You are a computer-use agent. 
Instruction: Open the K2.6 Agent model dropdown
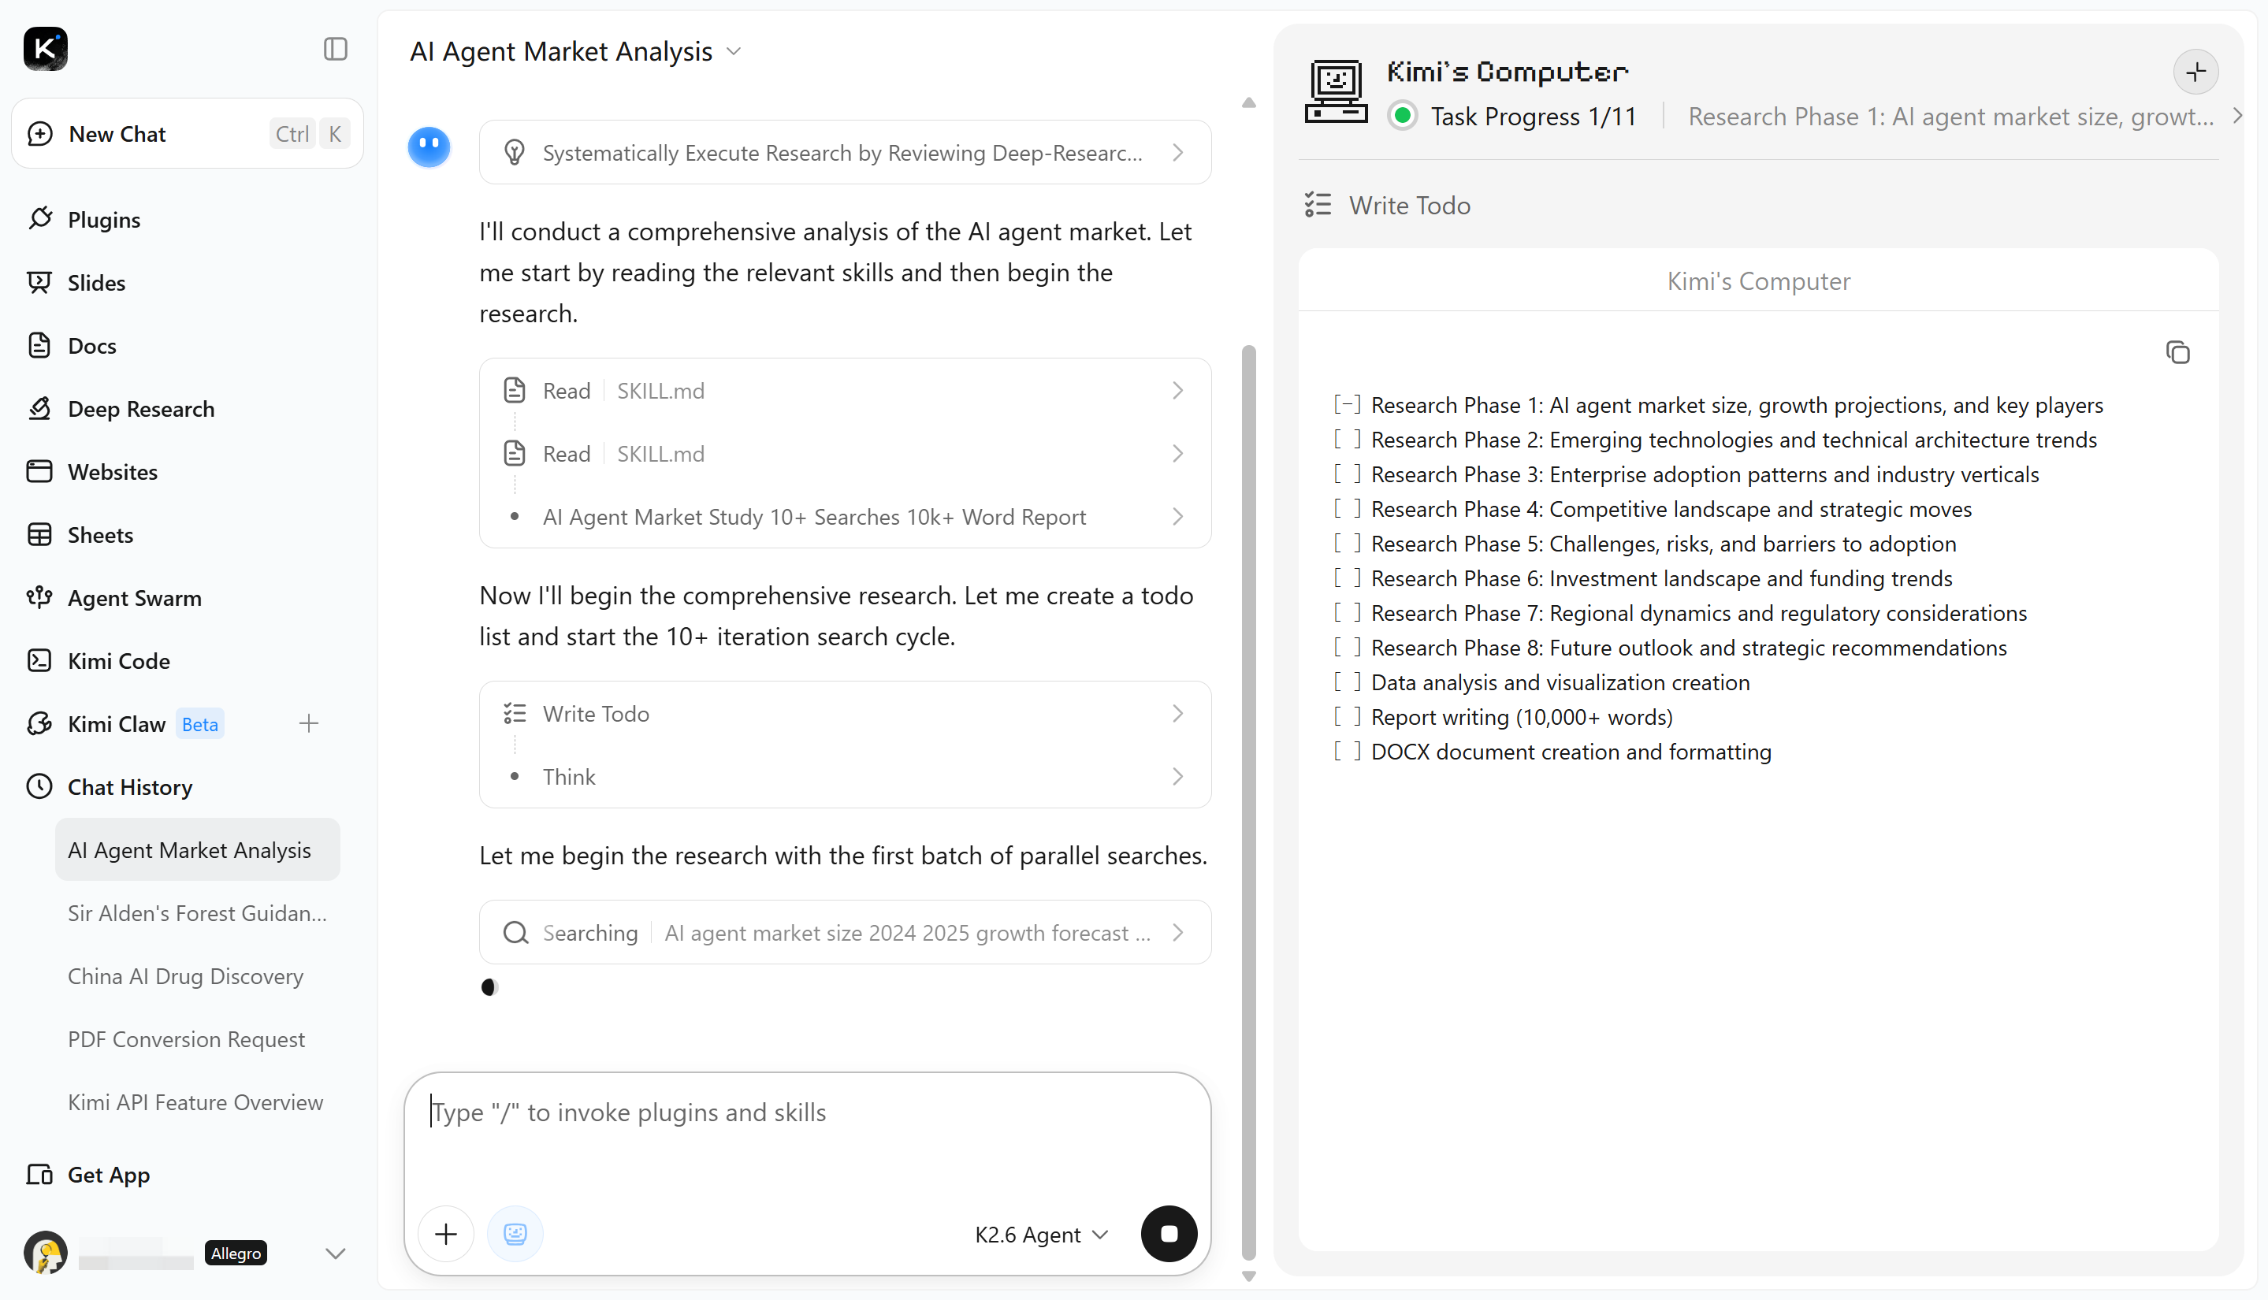pyautogui.click(x=1040, y=1235)
